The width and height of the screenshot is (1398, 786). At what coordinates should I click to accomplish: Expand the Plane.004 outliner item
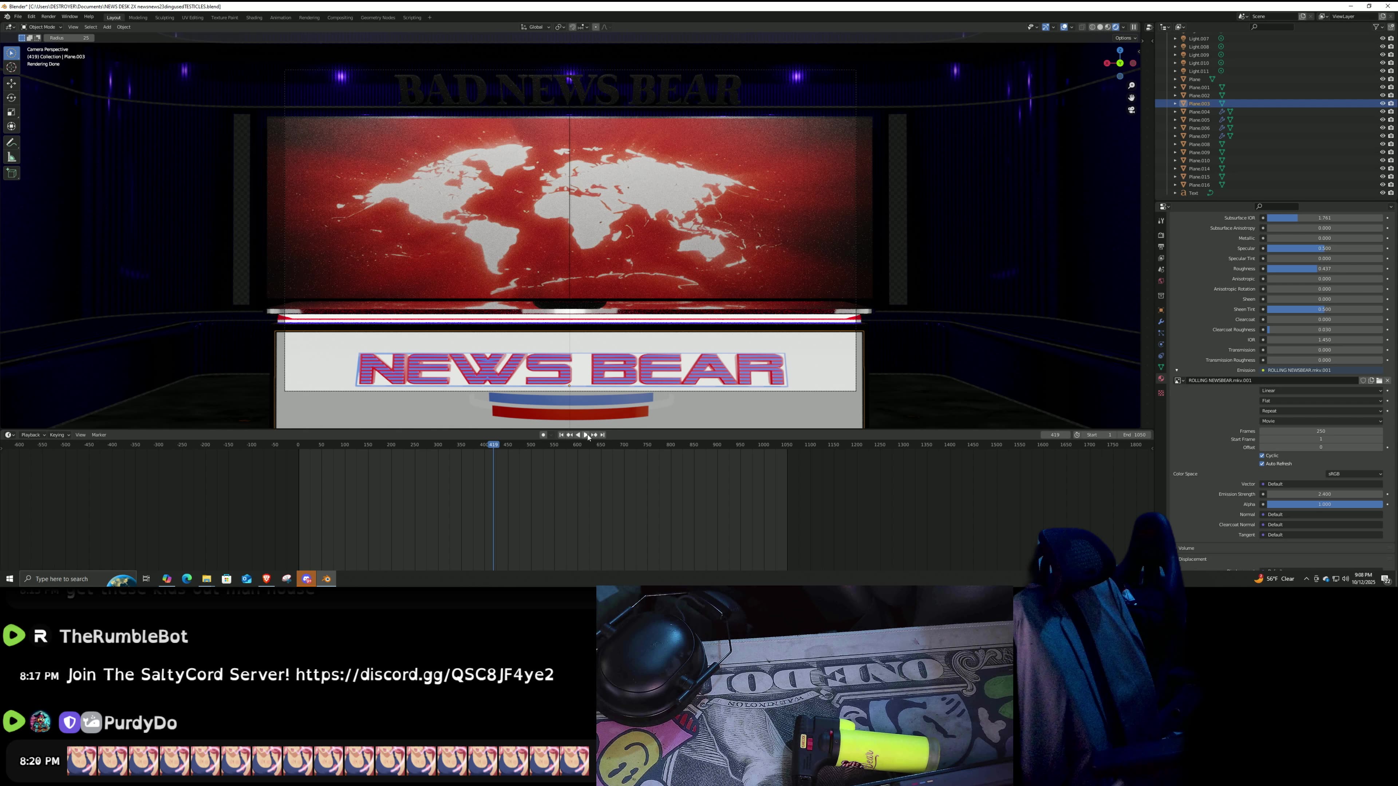(x=1175, y=112)
